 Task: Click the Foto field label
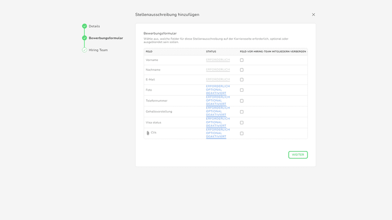click(x=149, y=90)
